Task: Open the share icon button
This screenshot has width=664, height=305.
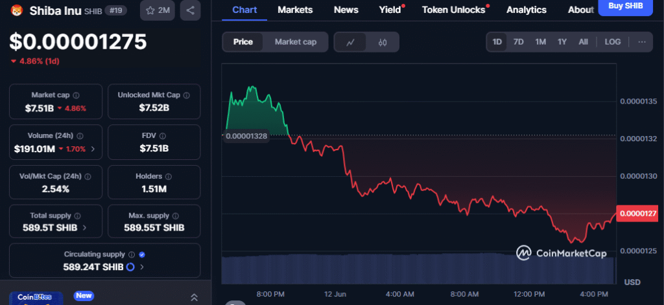Action: (x=190, y=10)
